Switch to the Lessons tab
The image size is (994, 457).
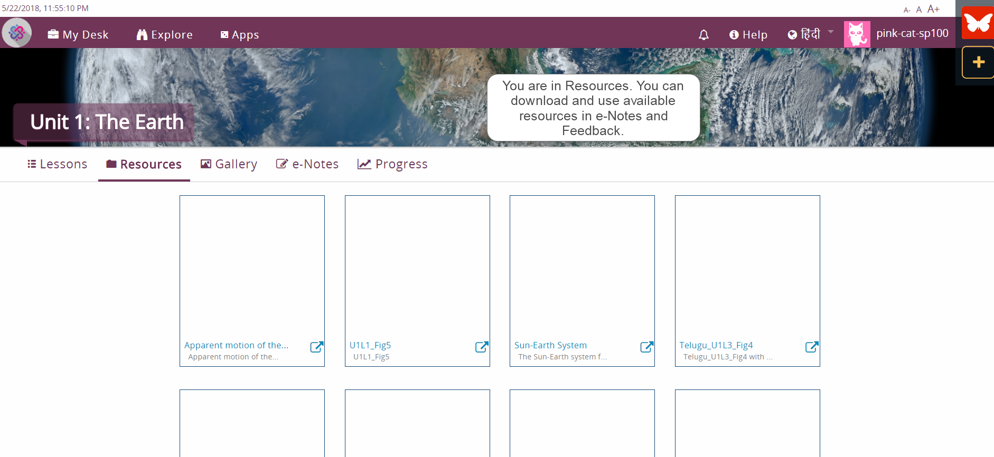tap(57, 164)
